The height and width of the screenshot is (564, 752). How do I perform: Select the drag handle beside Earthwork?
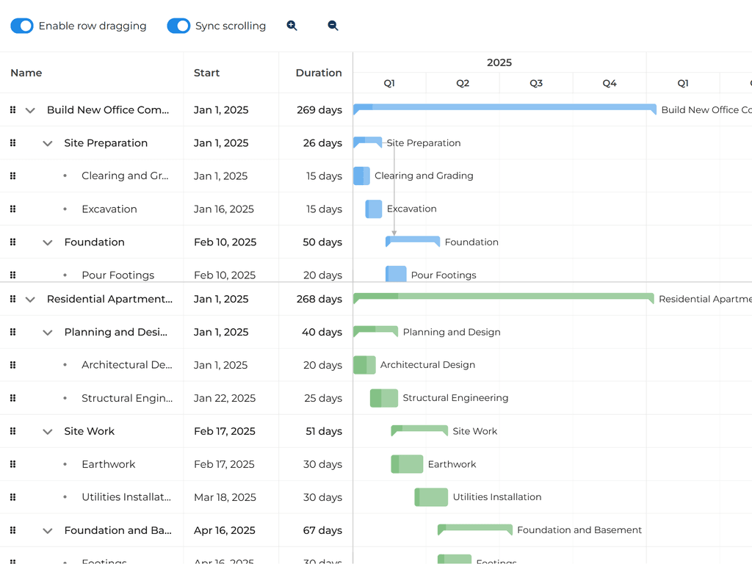[x=12, y=464]
